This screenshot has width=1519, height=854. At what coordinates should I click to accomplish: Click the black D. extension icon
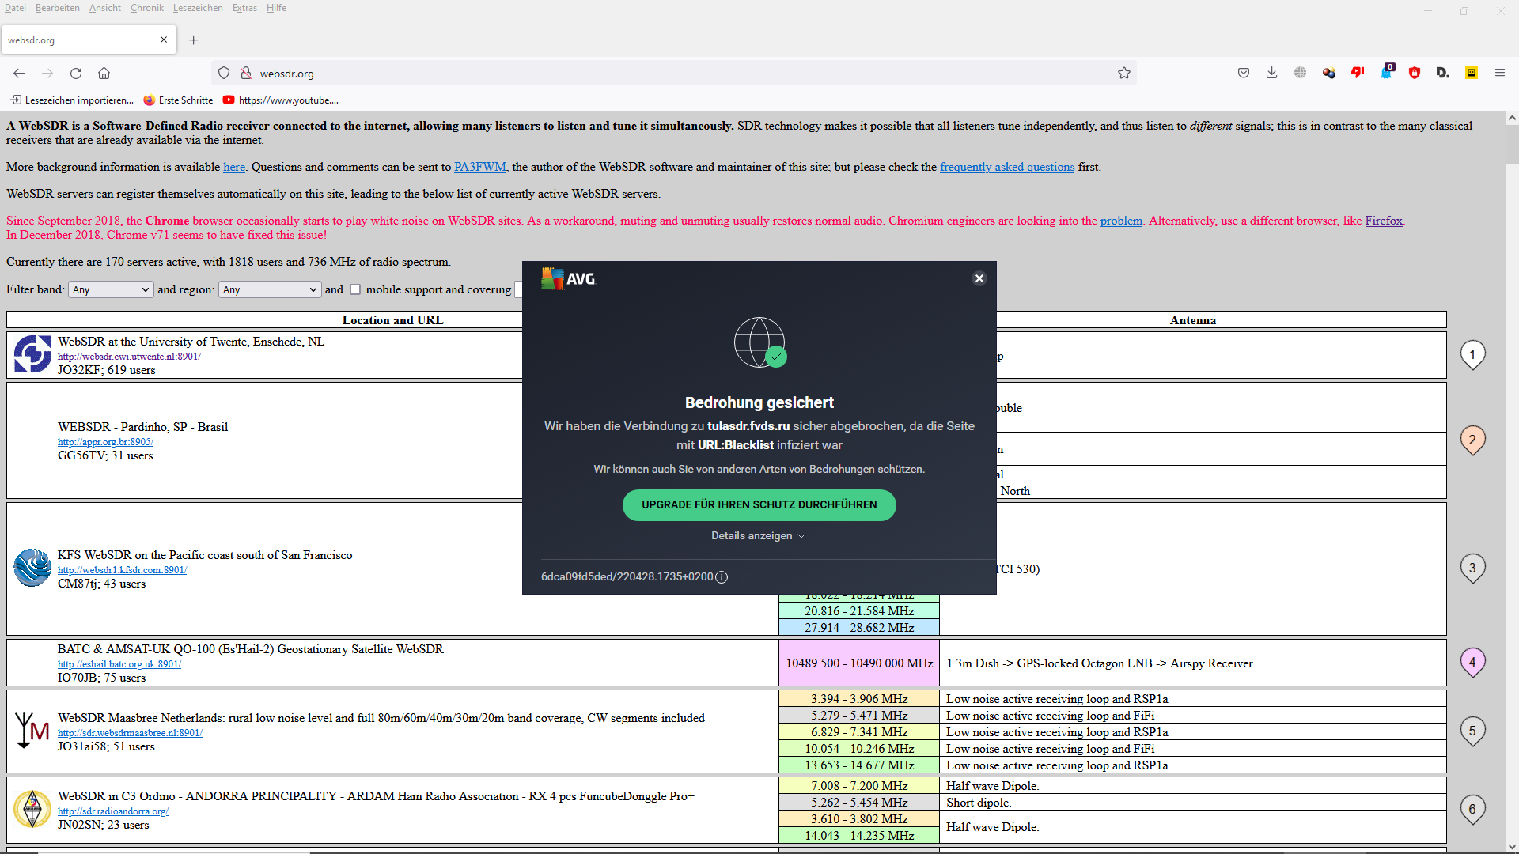pos(1443,73)
